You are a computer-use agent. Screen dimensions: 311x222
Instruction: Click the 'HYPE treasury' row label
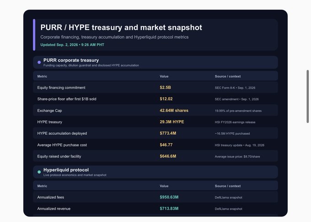[49, 122]
